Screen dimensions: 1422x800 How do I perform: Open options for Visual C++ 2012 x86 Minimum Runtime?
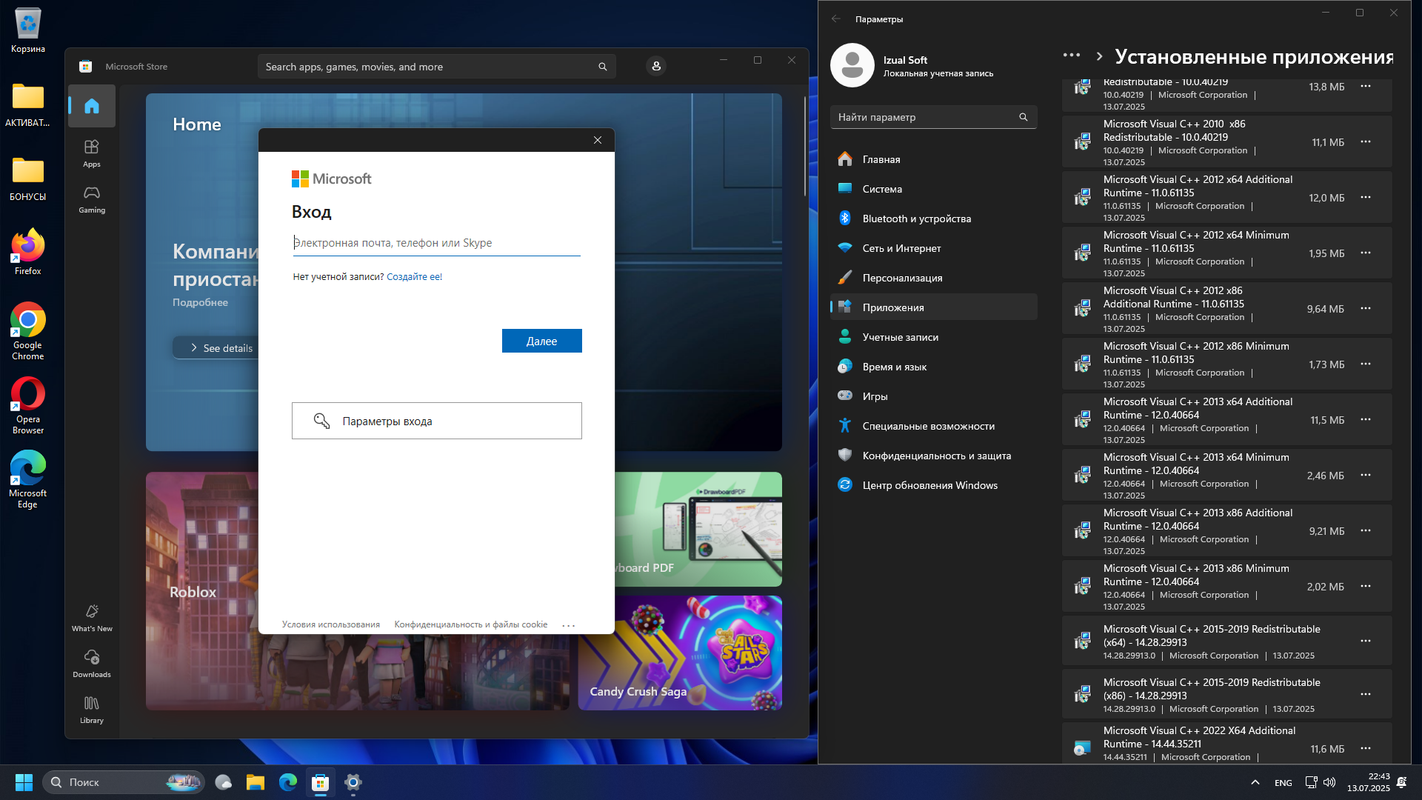(x=1366, y=364)
